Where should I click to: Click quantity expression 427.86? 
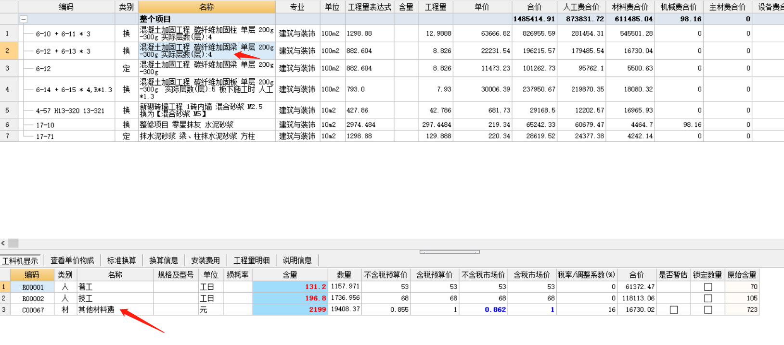point(369,111)
